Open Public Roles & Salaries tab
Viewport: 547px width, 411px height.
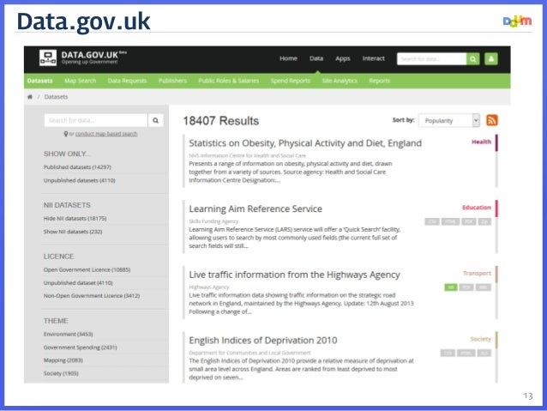click(x=229, y=81)
